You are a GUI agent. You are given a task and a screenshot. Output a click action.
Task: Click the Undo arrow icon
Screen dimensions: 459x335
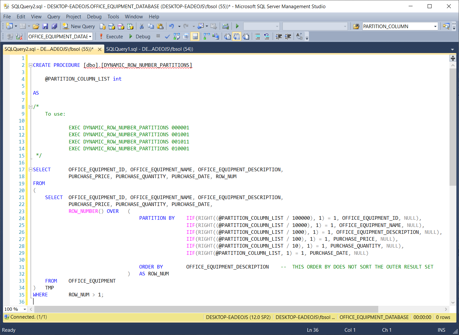(172, 27)
